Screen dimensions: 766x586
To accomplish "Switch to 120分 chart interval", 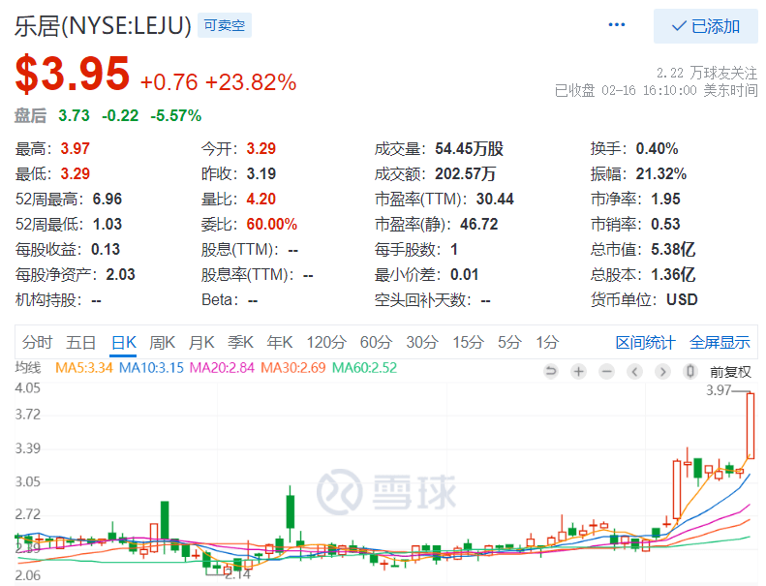I will click(x=326, y=342).
